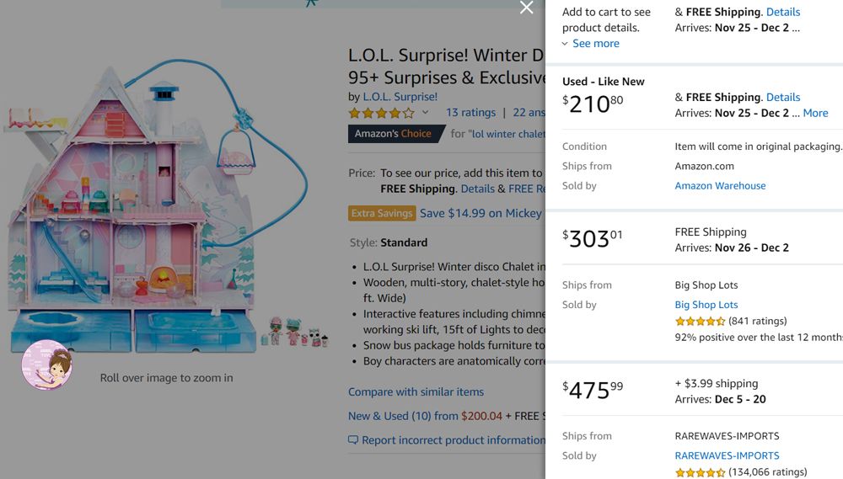Open the RAREWAVES-IMPORTS seller link

coord(727,456)
